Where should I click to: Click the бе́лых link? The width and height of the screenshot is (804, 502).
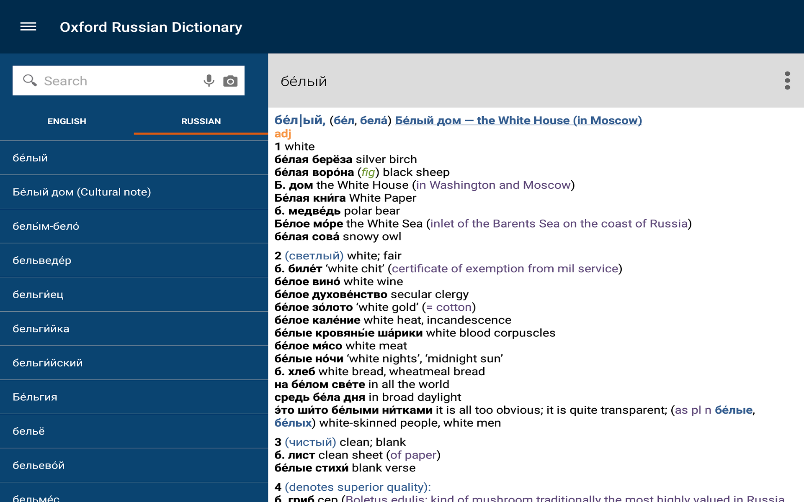point(293,423)
